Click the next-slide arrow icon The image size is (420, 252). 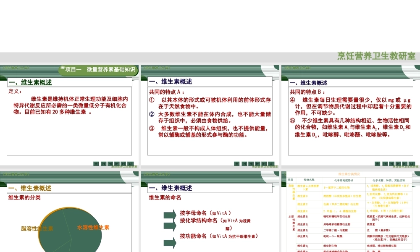coord(117,163)
